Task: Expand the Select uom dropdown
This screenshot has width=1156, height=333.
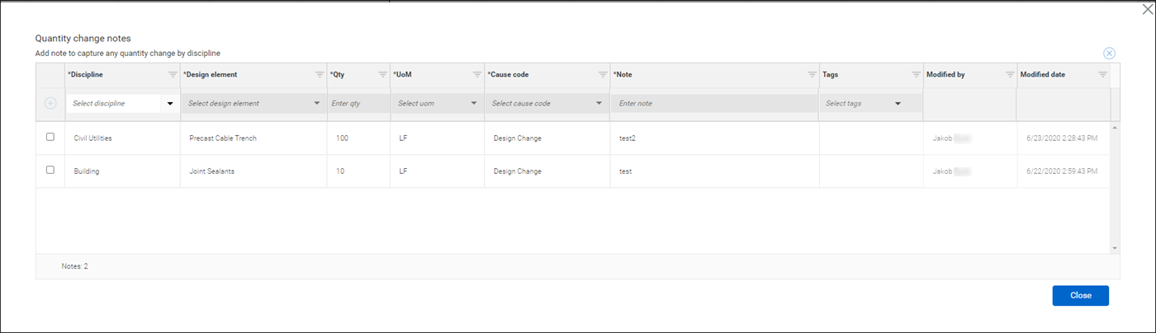Action: (x=474, y=104)
